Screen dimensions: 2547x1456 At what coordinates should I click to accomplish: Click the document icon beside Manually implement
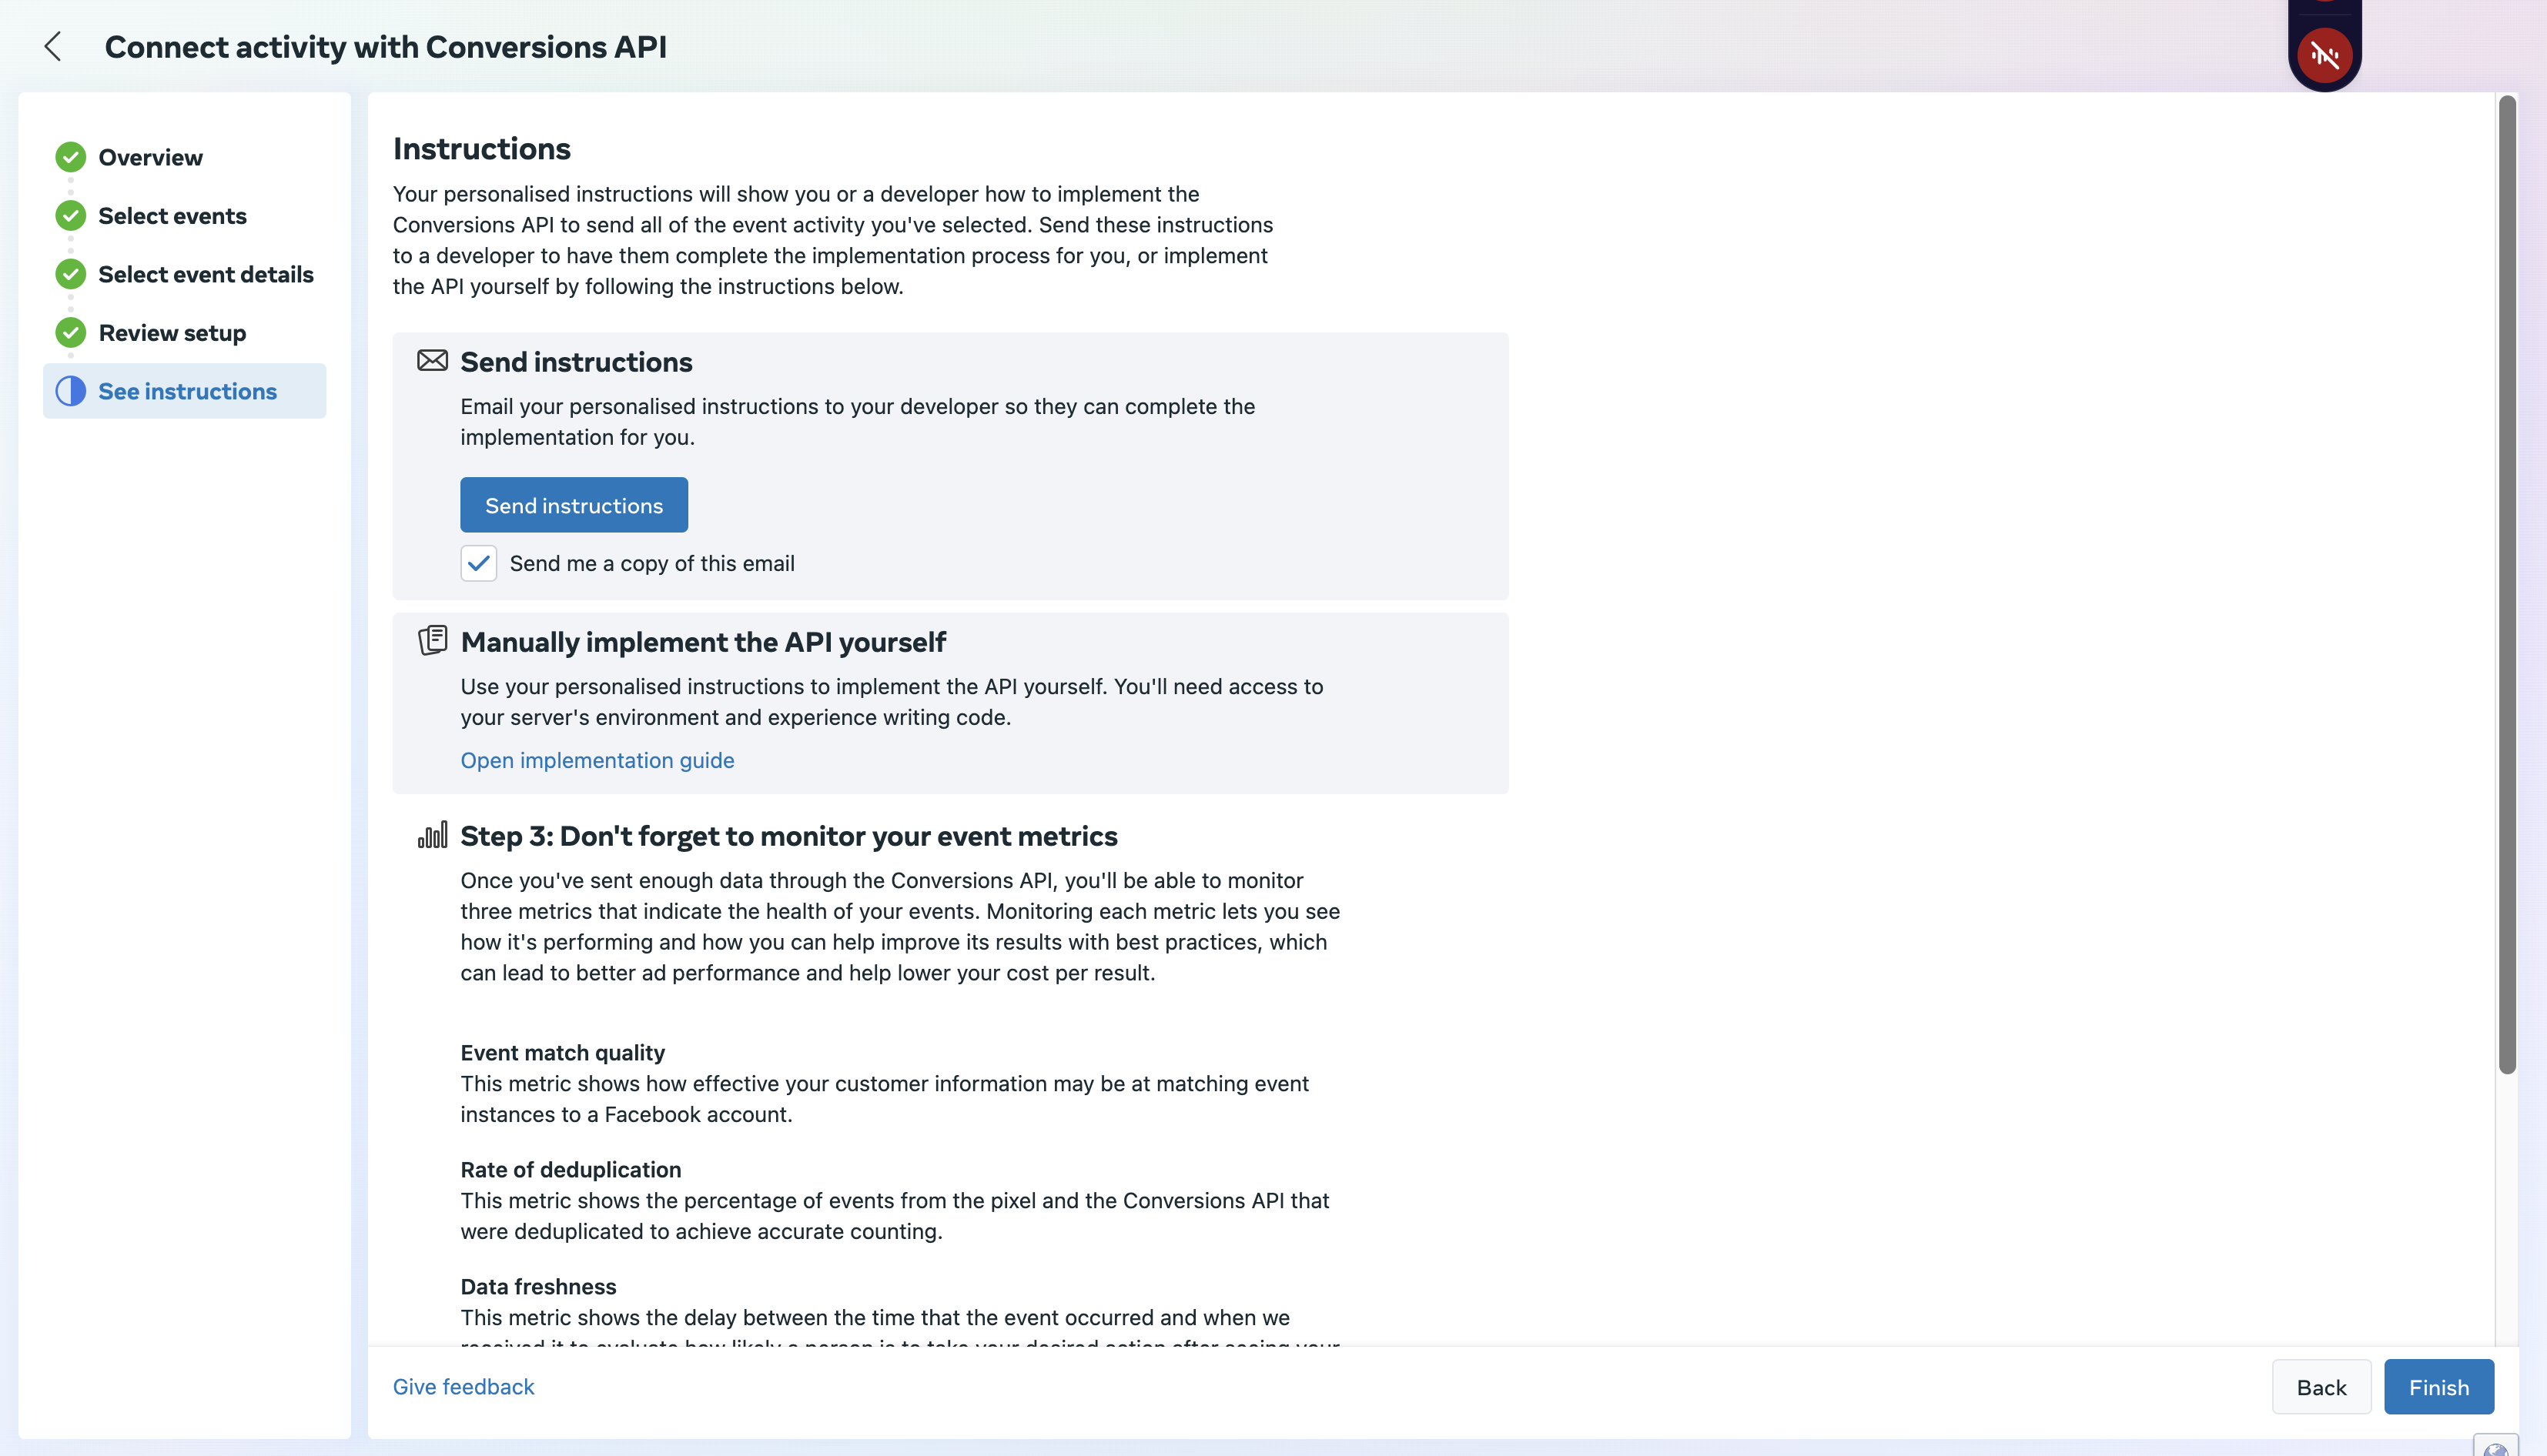432,640
